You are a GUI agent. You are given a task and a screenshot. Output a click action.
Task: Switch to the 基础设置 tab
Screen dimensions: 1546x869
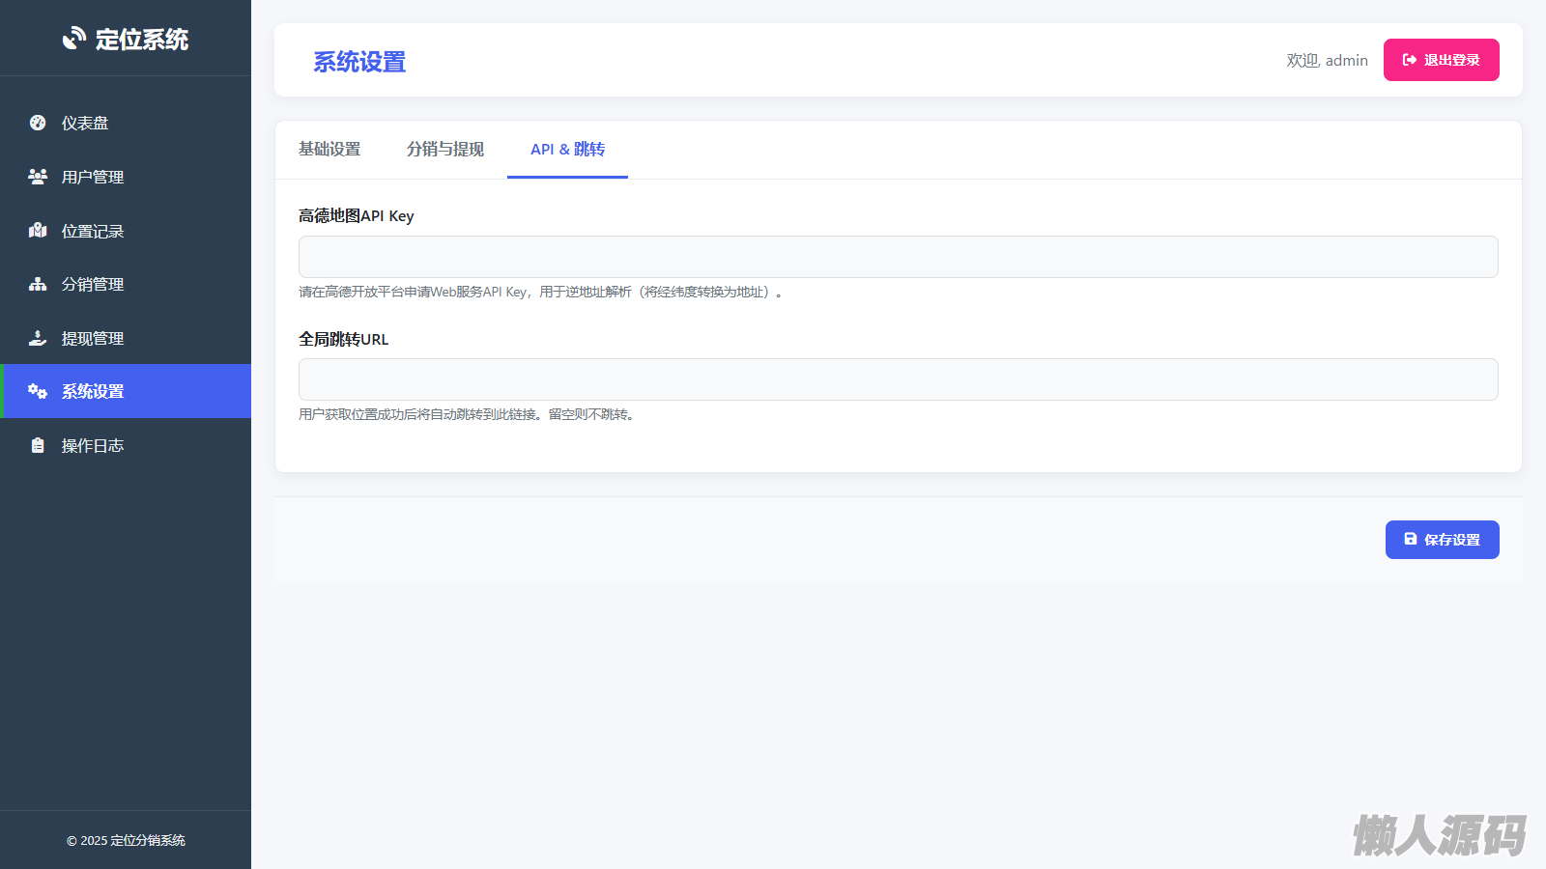point(329,150)
